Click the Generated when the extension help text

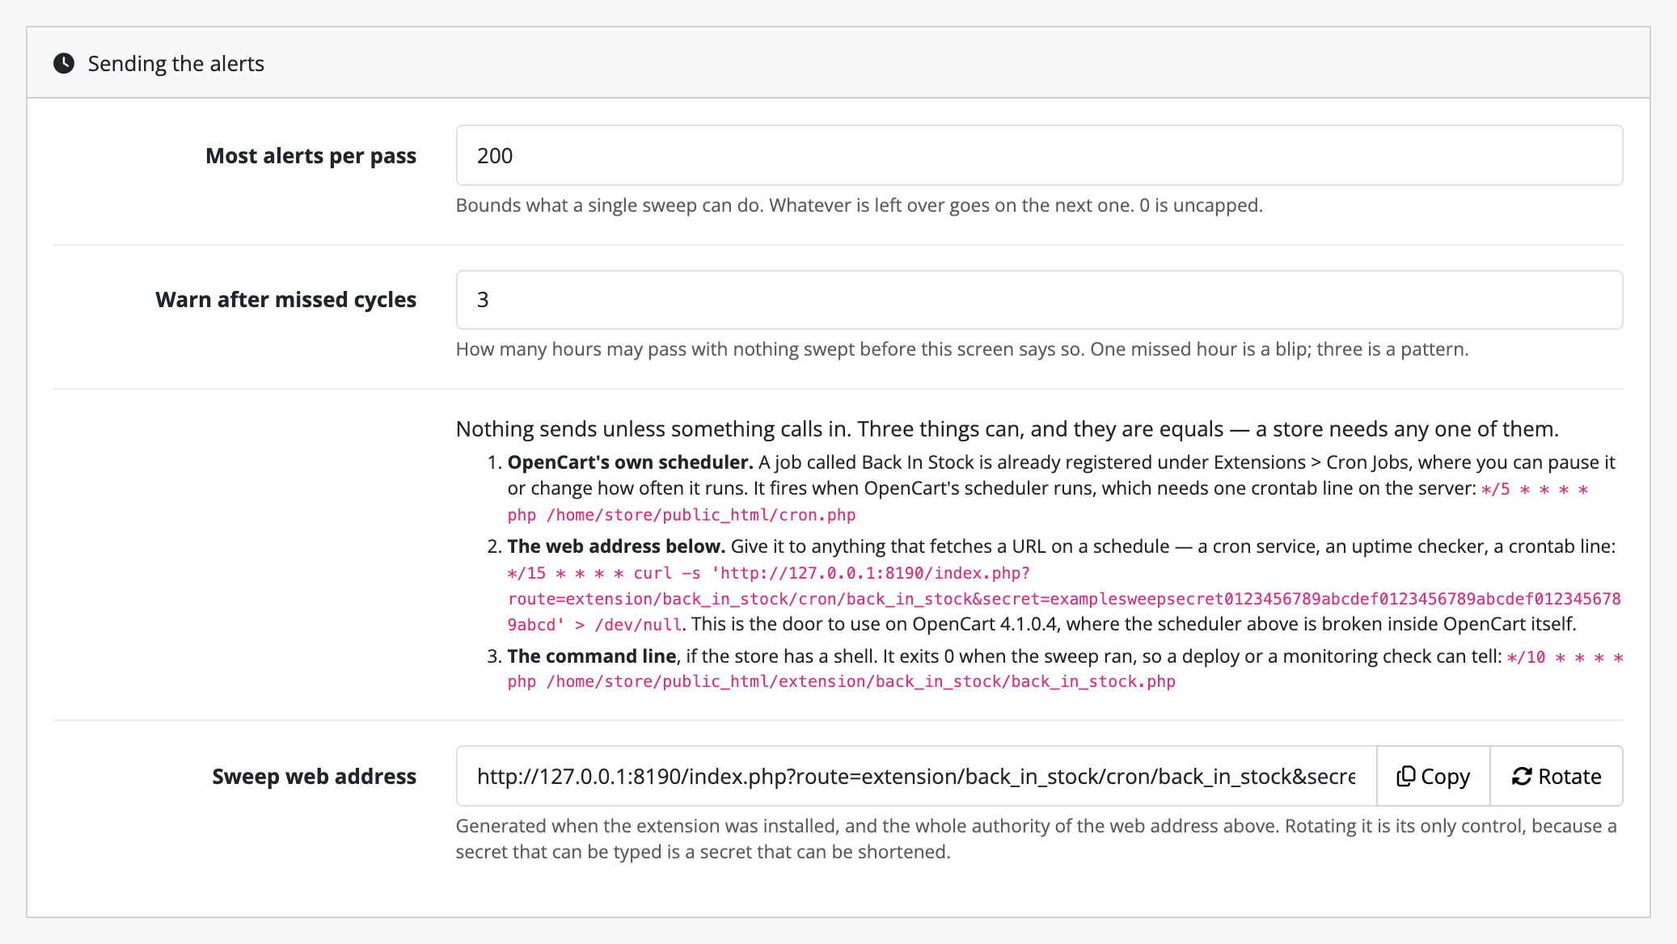click(1037, 839)
